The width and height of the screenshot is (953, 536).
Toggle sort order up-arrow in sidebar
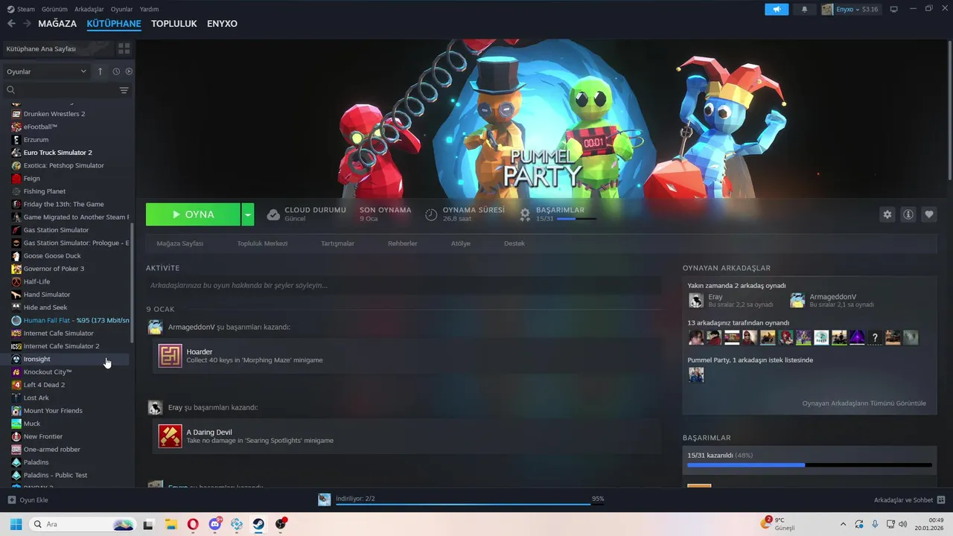101,71
